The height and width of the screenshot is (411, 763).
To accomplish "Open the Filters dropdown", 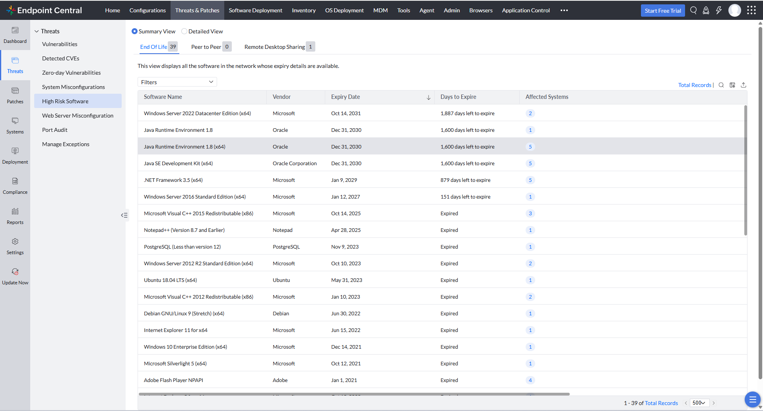I will 177,82.
